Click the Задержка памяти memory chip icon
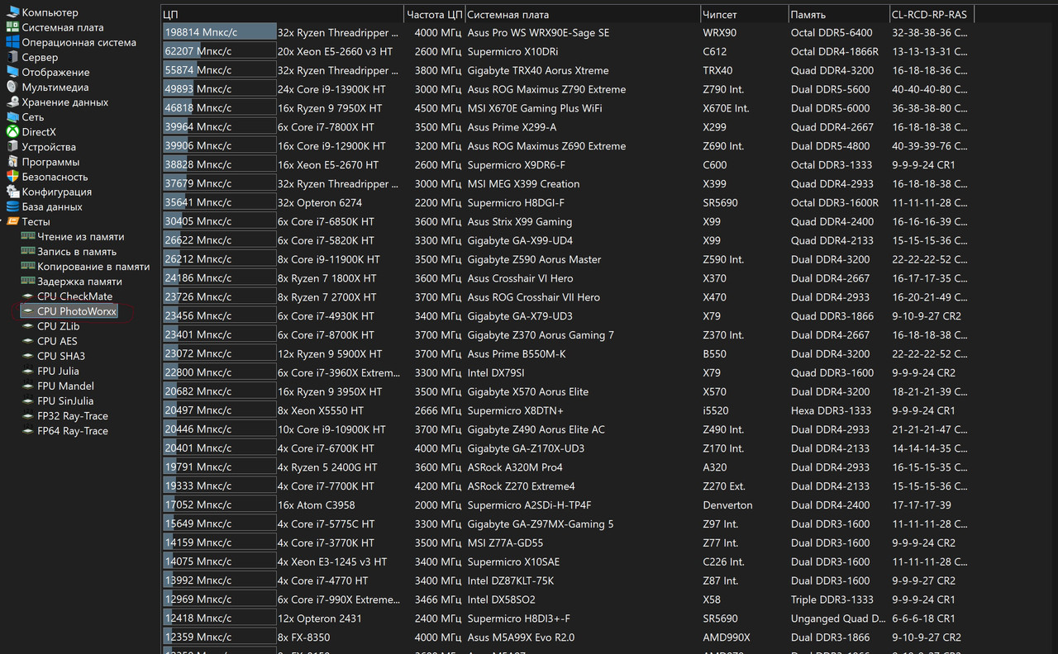 [x=28, y=282]
